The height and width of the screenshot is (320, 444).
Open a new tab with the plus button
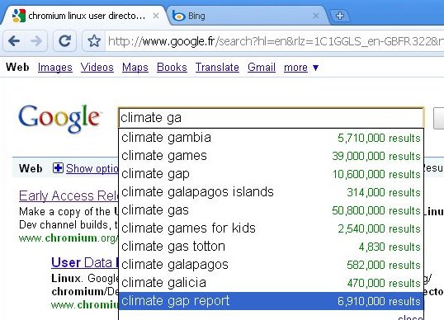[x=340, y=16]
